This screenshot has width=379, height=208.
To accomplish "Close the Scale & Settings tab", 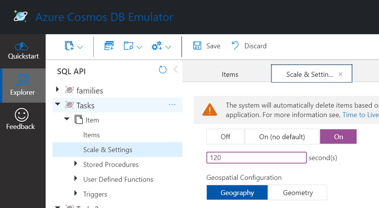I will 341,74.
